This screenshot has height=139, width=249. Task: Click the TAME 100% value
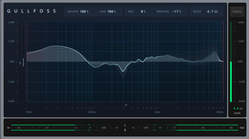click(x=111, y=11)
